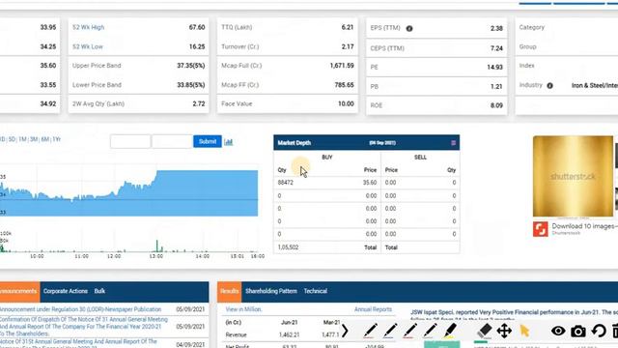Click the Market Depth panel header
618x348 pixels.
pos(367,142)
